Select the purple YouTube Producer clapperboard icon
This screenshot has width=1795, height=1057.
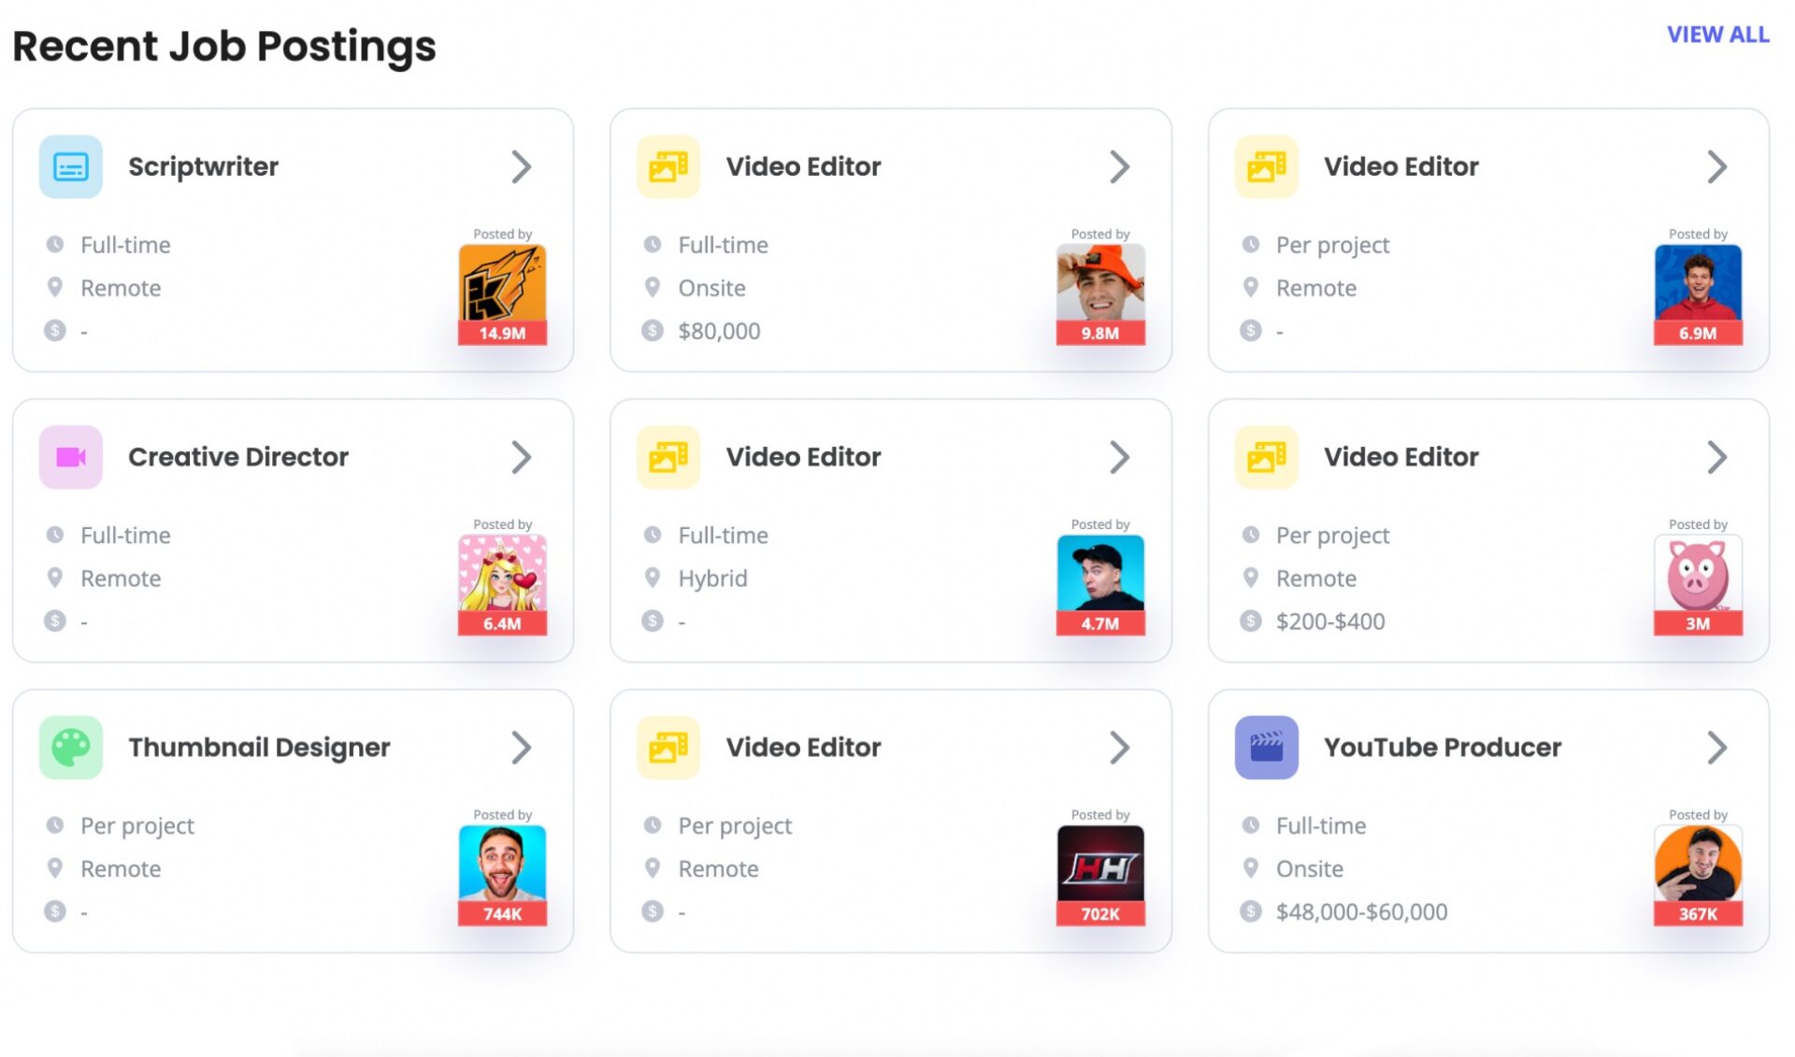pyautogui.click(x=1266, y=748)
